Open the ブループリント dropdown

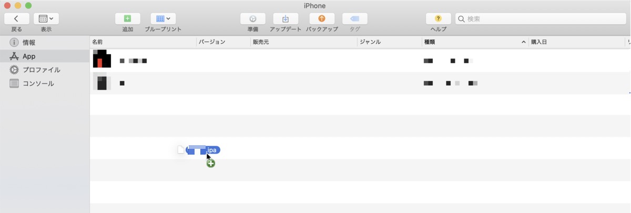coord(163,19)
